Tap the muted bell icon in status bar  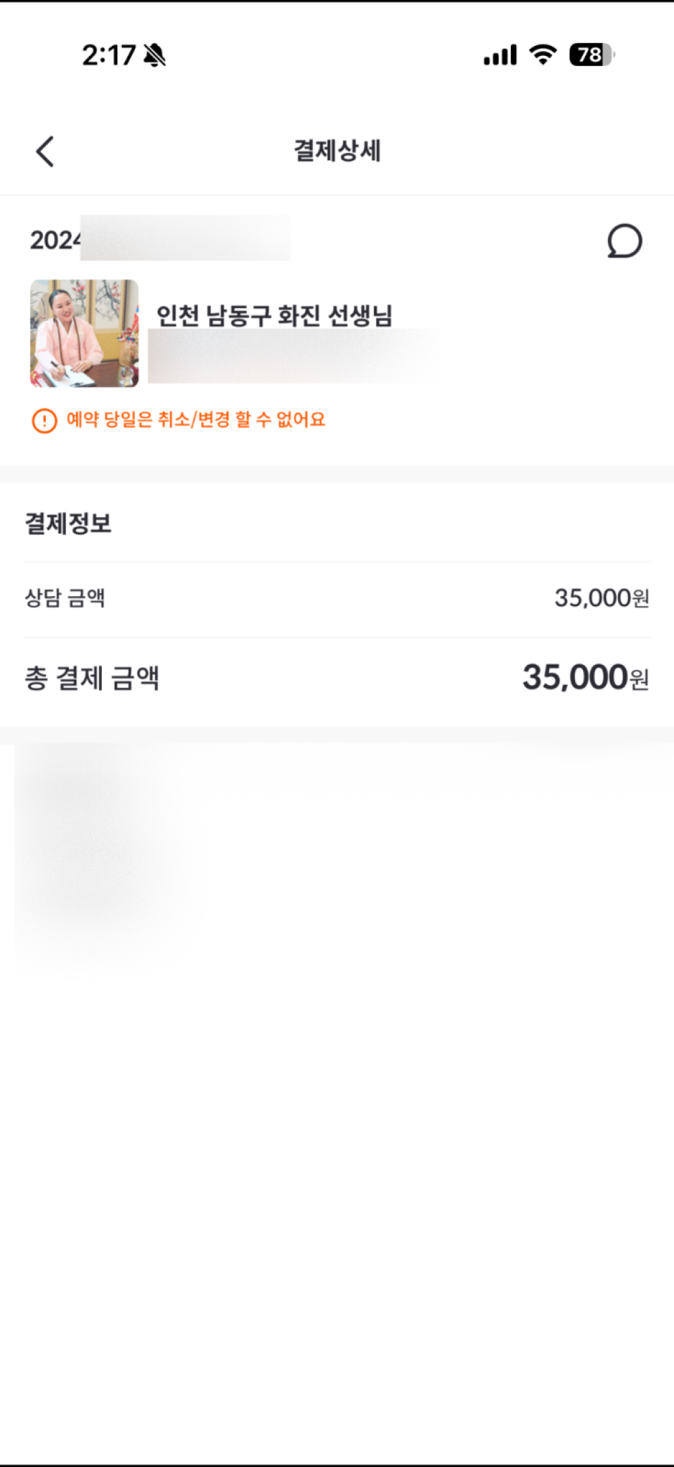[x=155, y=55]
